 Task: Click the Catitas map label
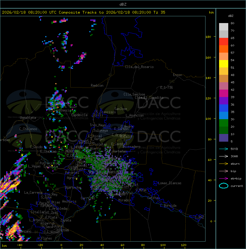(x=153, y=198)
